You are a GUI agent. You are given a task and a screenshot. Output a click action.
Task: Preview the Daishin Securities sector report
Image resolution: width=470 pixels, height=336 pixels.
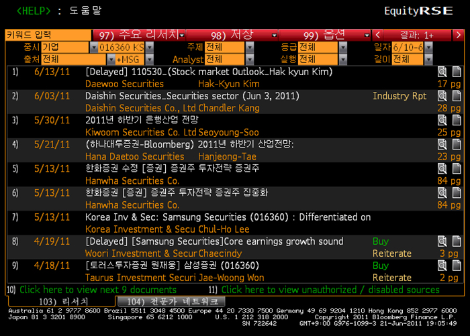pos(442,96)
